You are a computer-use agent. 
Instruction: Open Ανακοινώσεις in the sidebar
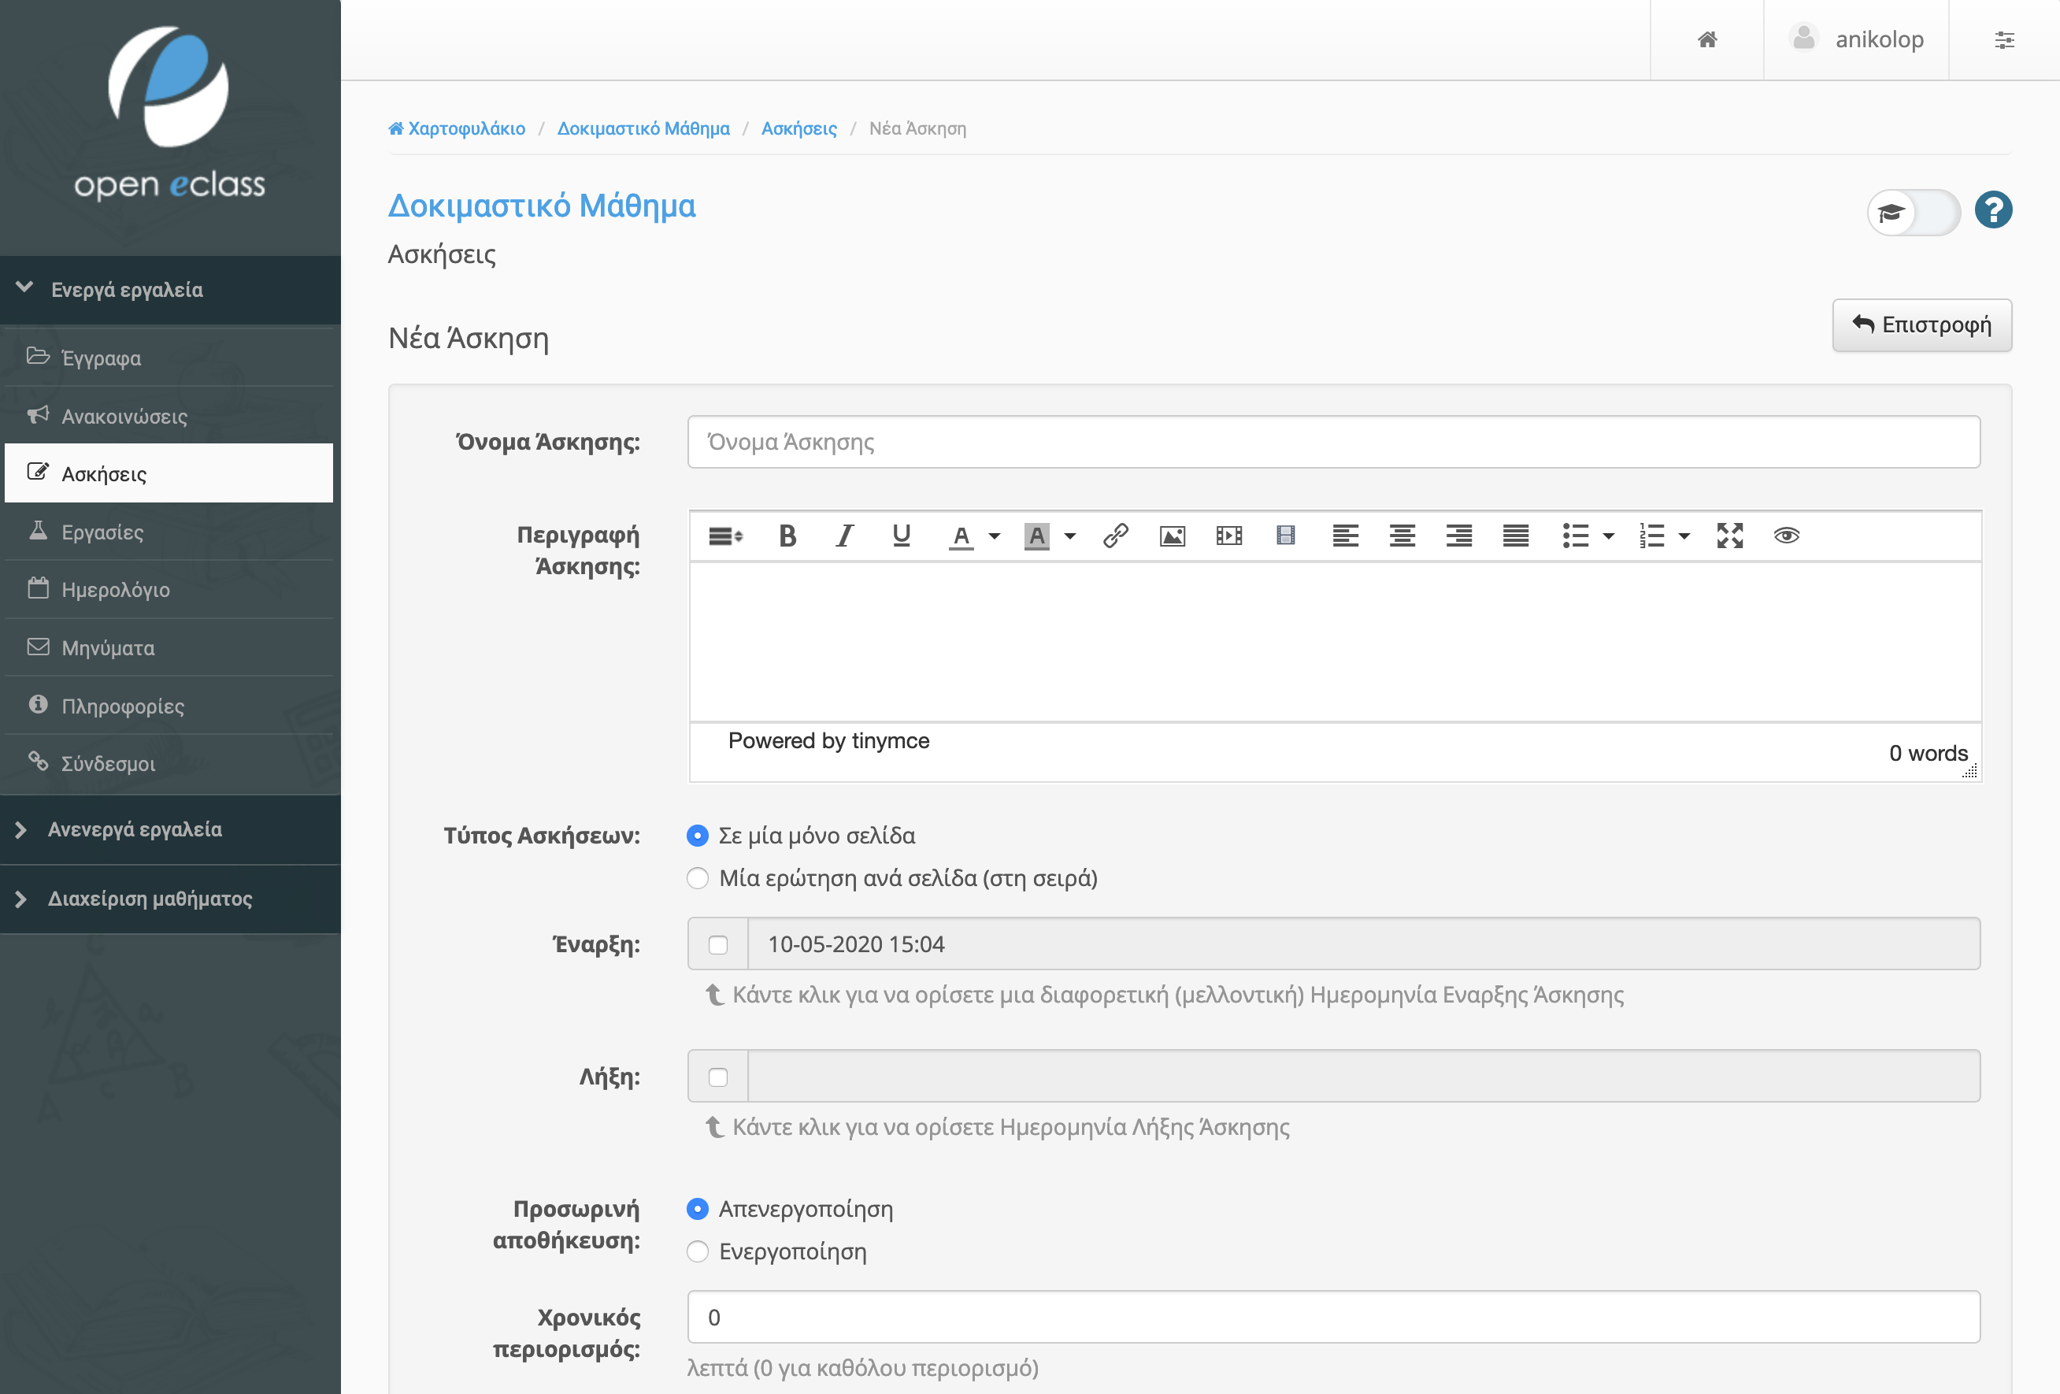click(x=169, y=415)
